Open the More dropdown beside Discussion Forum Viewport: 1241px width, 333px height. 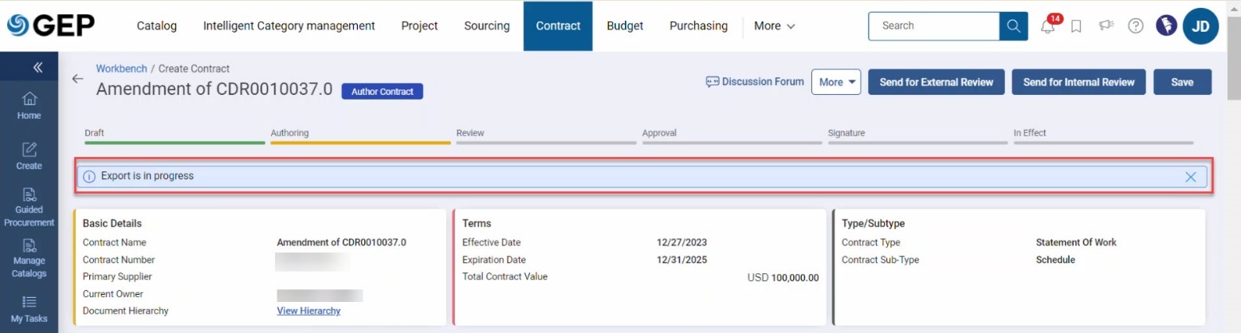point(835,82)
